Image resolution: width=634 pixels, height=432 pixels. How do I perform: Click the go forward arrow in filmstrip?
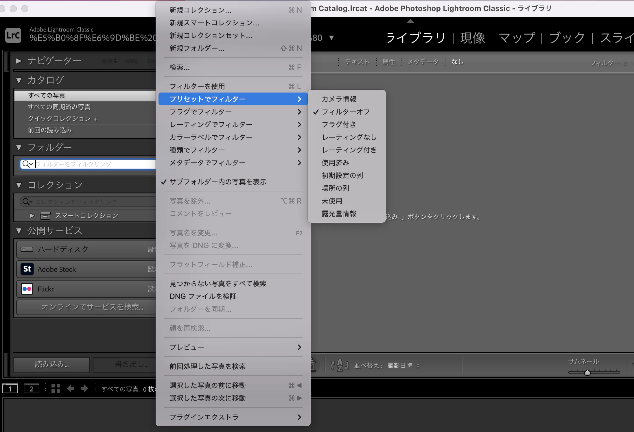(x=84, y=388)
